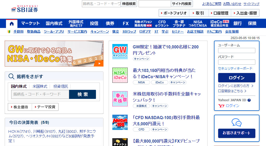This screenshot has width=266, height=146.
Task: Open the マーケット menu
Action: pos(30,24)
